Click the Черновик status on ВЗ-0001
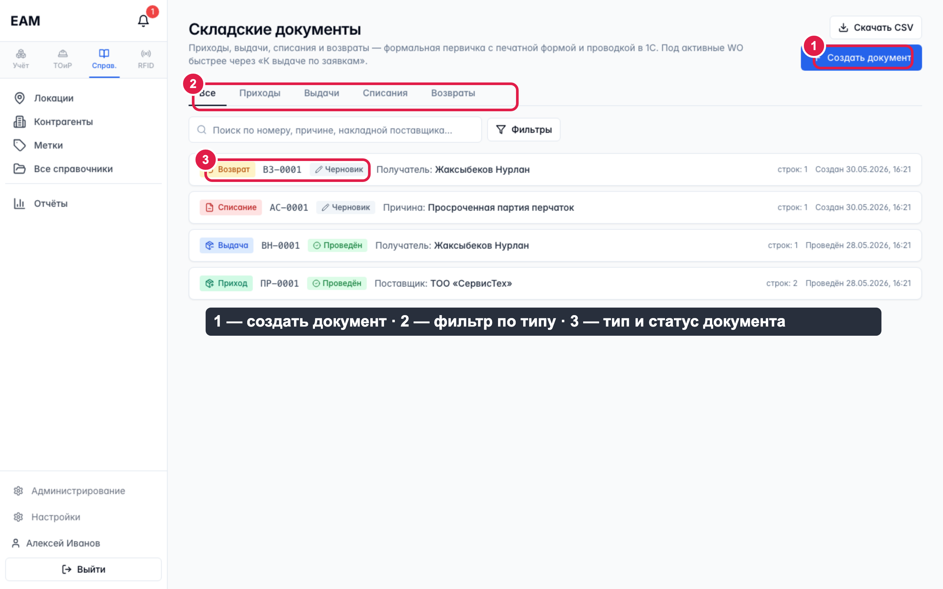Screen dimensions: 943x589 click(339, 170)
